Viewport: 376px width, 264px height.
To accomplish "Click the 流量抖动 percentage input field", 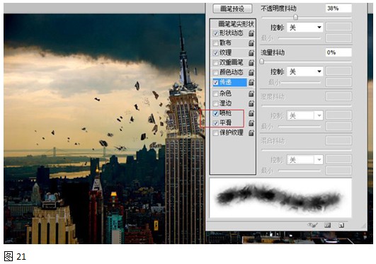I will (x=338, y=52).
